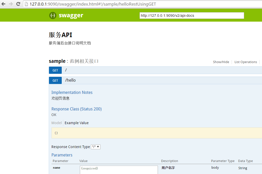Click the OK response text
Viewport: 262px width, 174px height.
(x=54, y=115)
